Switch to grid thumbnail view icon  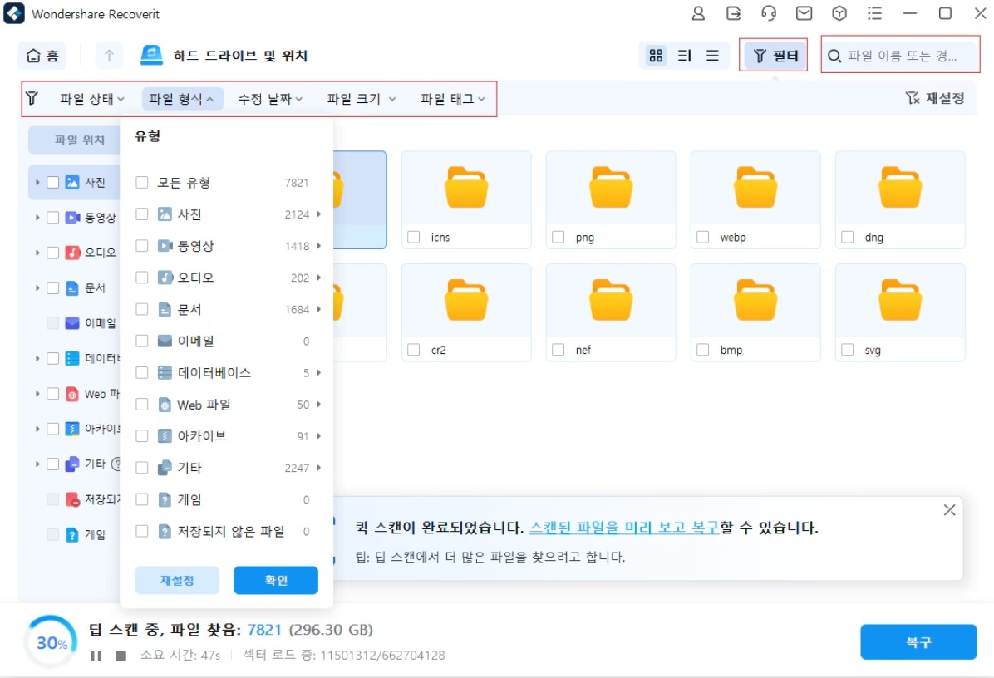pos(656,56)
